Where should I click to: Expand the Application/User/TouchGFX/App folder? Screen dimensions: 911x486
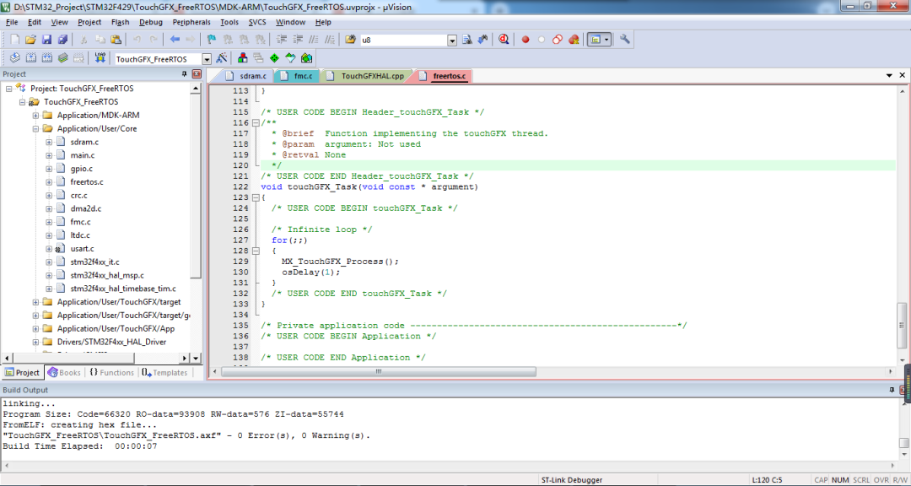click(35, 328)
